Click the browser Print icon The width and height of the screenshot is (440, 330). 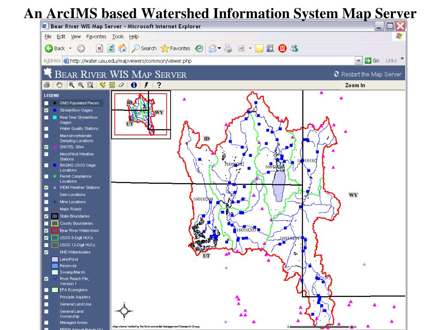[x=228, y=49]
